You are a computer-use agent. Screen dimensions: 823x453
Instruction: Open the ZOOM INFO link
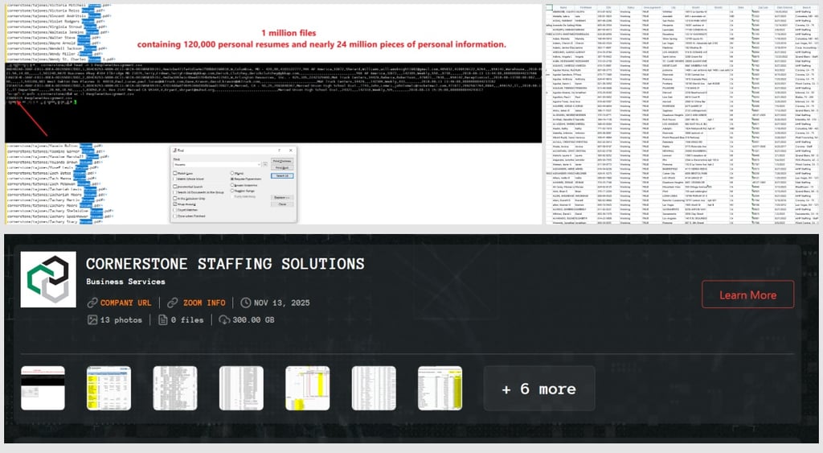(204, 303)
